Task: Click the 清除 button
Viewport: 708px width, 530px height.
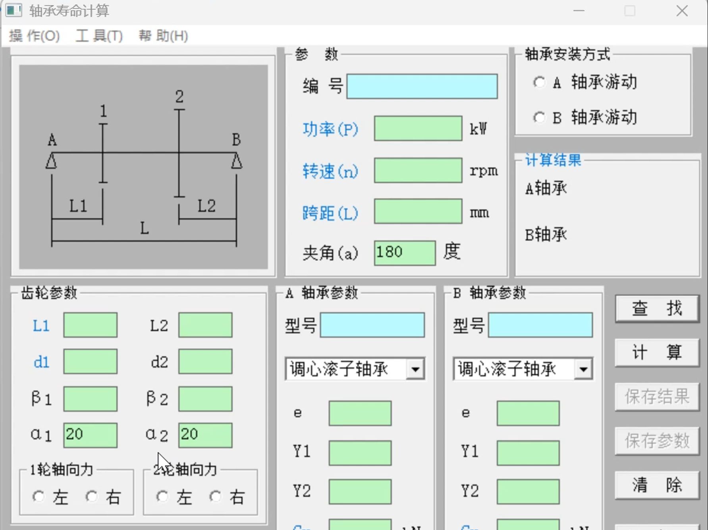Action: 657,485
